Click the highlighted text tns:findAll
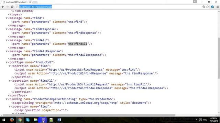Image resolution: width=220 pixels, height=123 pixels. click(x=78, y=44)
